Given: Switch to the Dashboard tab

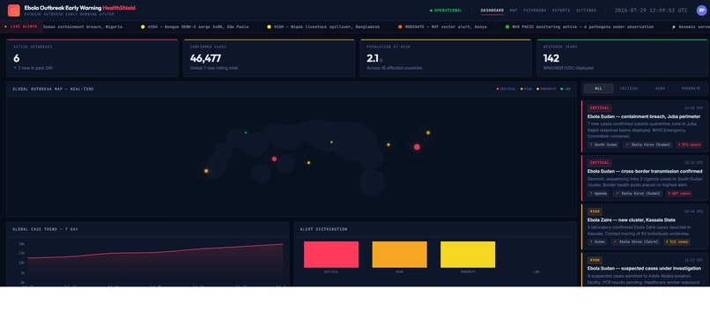Looking at the screenshot, I should 492,11.
